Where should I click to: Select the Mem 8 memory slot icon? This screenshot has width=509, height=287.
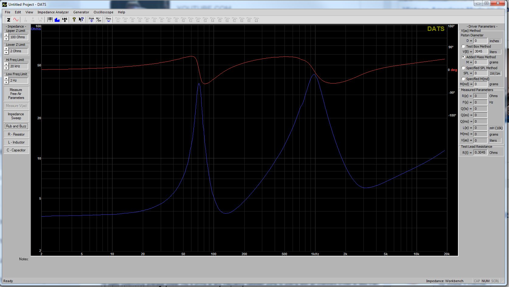coord(169,20)
